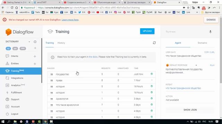Open 'the docs' link
This screenshot has height=124, width=222.
(x=93, y=57)
